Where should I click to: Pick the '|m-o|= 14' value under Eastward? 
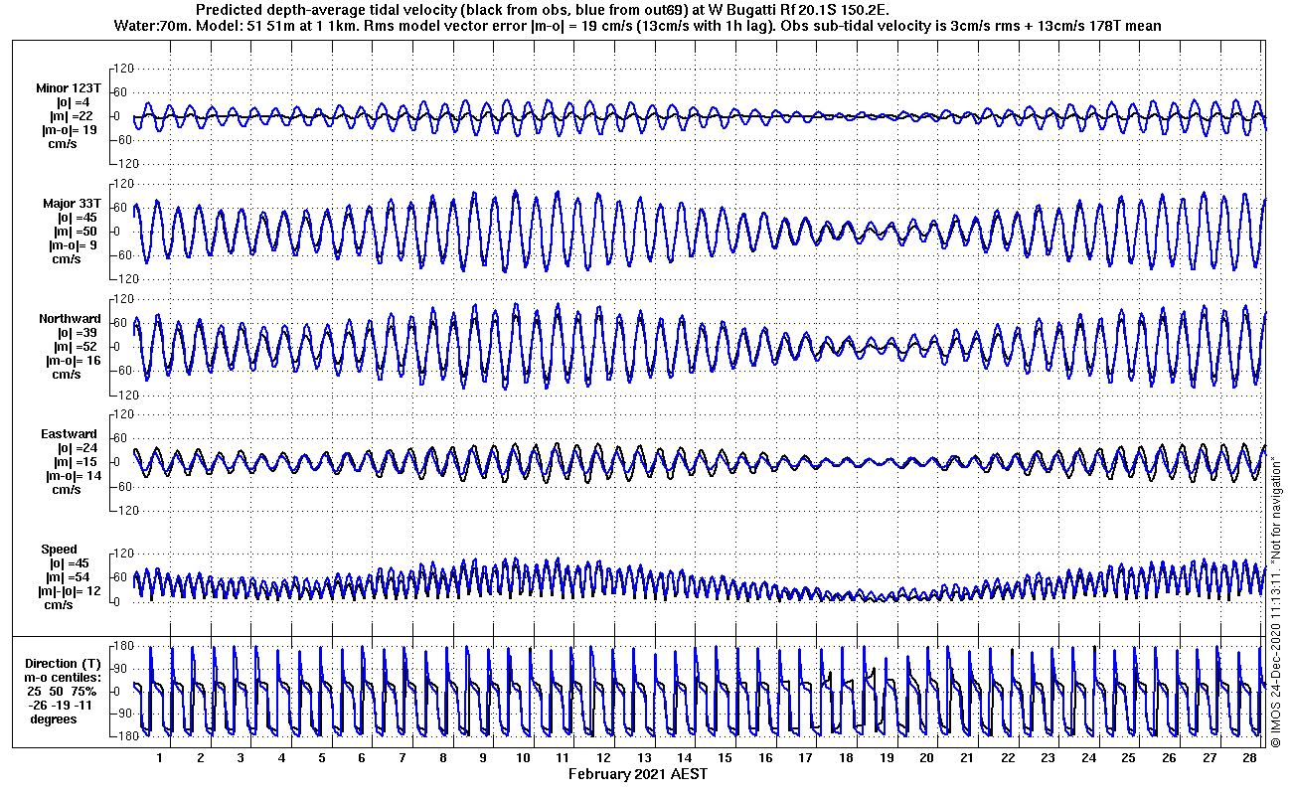pos(73,476)
